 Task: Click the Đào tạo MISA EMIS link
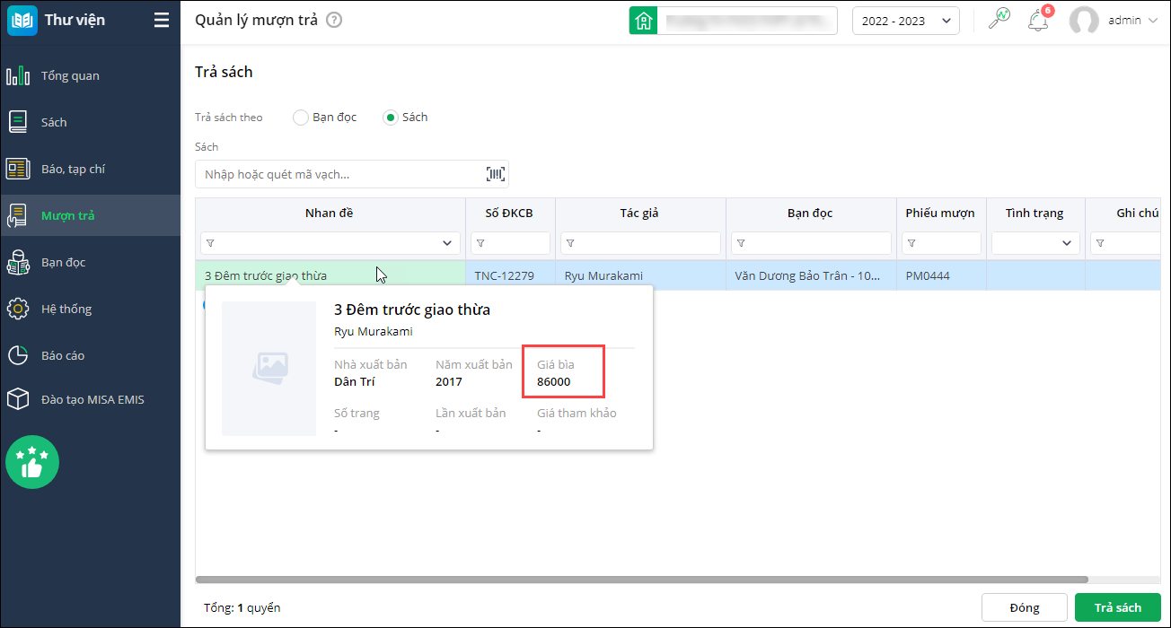(x=92, y=399)
